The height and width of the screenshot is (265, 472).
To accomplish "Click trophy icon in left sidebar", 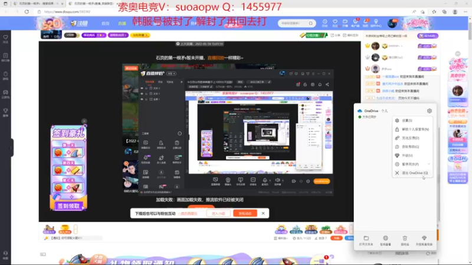I will (5, 112).
